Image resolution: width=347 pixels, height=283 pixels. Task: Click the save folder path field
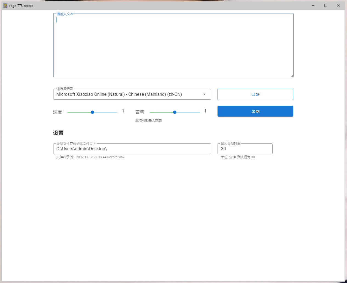tap(132, 149)
